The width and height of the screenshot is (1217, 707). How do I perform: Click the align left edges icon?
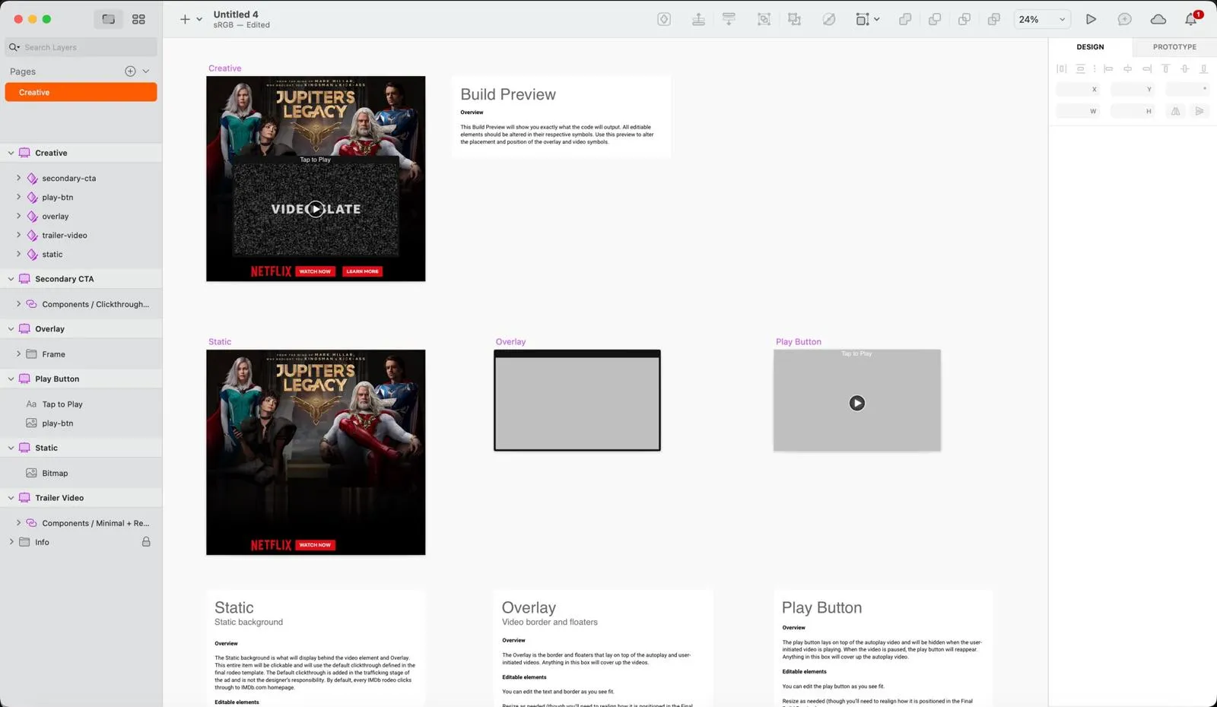1108,68
